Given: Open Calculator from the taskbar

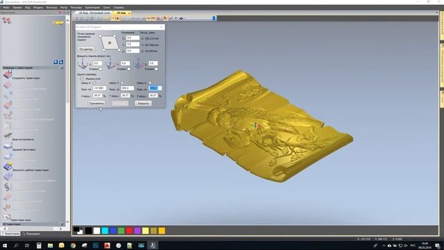Looking at the screenshot, I should pyautogui.click(x=39, y=245).
